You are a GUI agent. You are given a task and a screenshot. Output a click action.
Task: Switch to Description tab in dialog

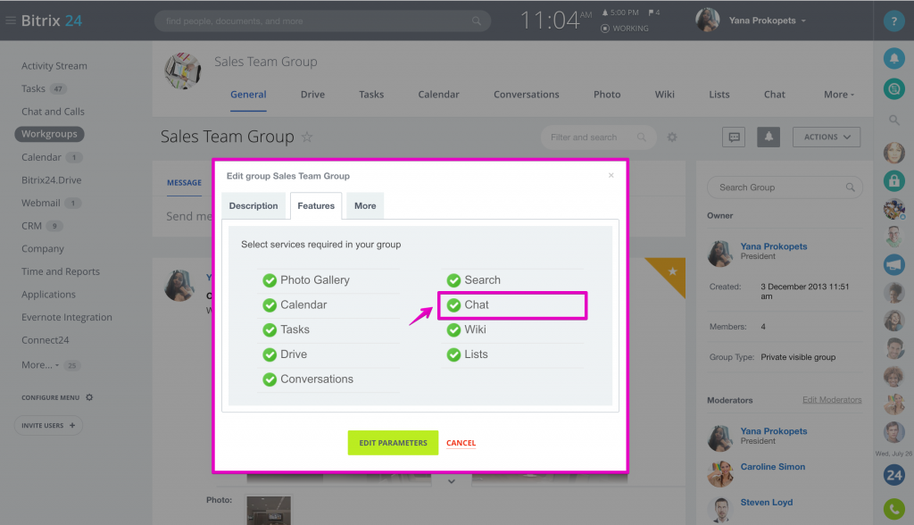253,206
